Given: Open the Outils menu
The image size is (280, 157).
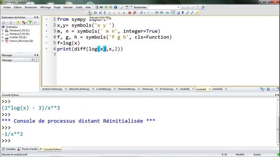Looking at the screenshot, I should [x=79, y=7].
